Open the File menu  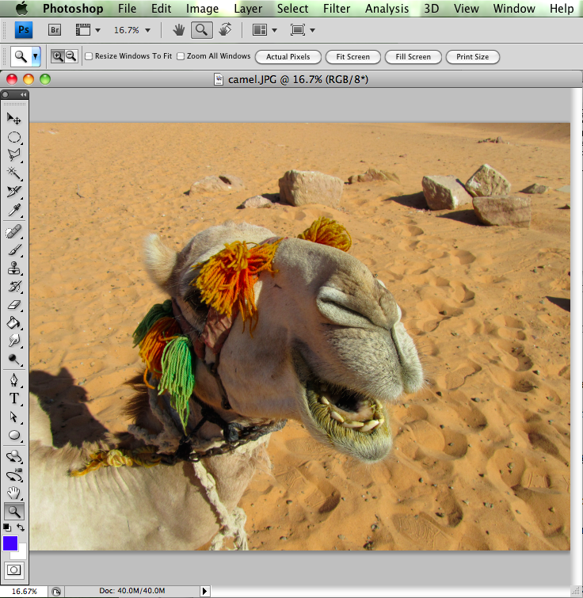(127, 9)
